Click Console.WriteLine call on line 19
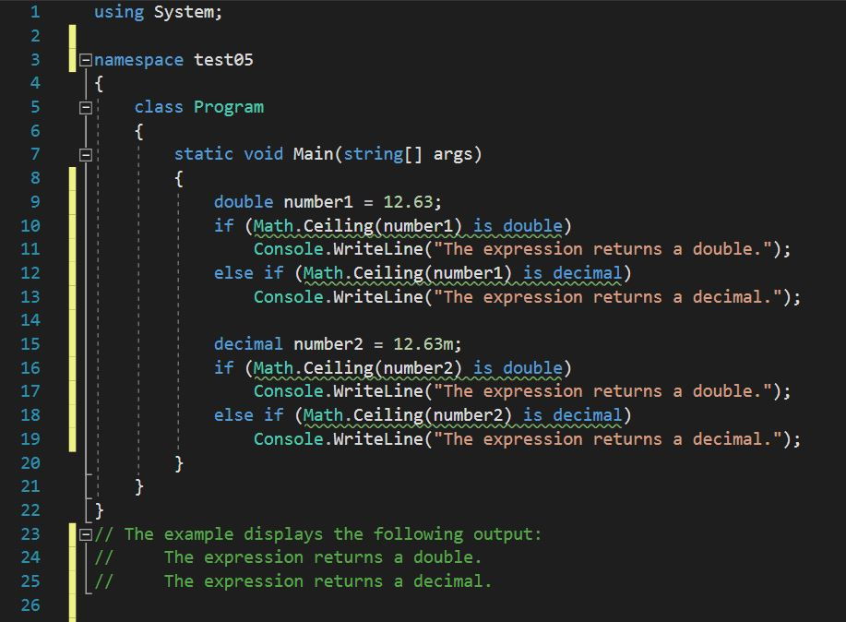Image resolution: width=846 pixels, height=622 pixels. tap(338, 439)
